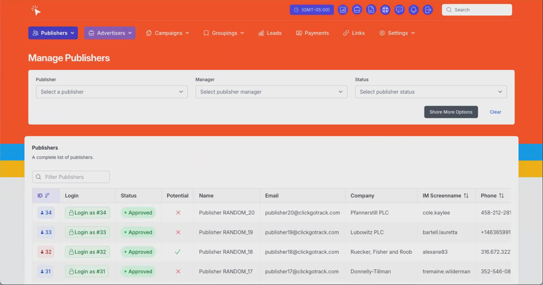The height and width of the screenshot is (285, 543).
Task: Click the logout icon in the header
Action: [x=428, y=10]
